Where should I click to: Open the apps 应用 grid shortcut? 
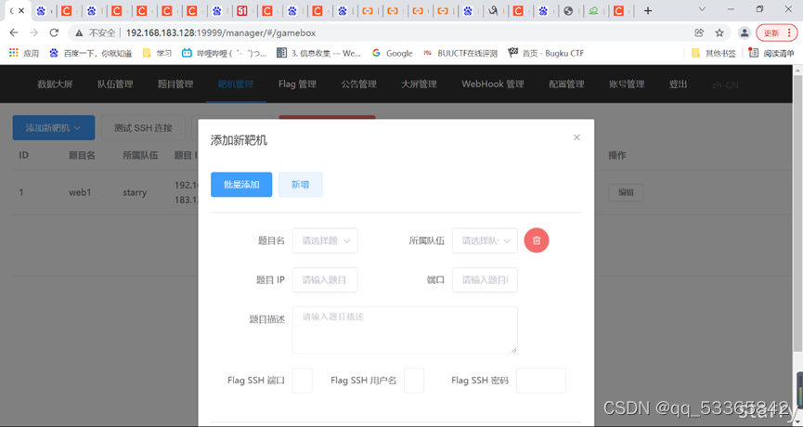pos(24,53)
